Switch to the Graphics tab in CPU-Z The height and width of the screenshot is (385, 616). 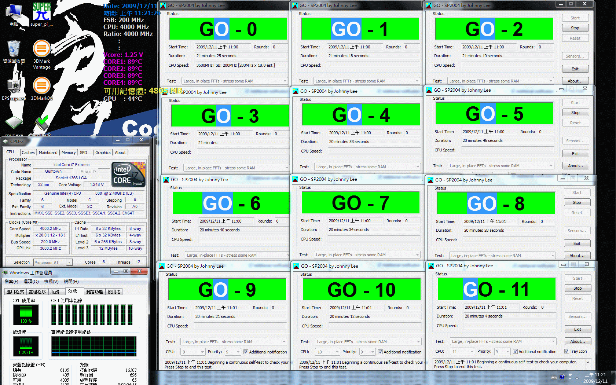pos(103,153)
